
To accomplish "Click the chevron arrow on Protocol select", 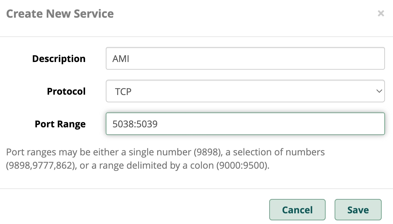I will coord(379,91).
